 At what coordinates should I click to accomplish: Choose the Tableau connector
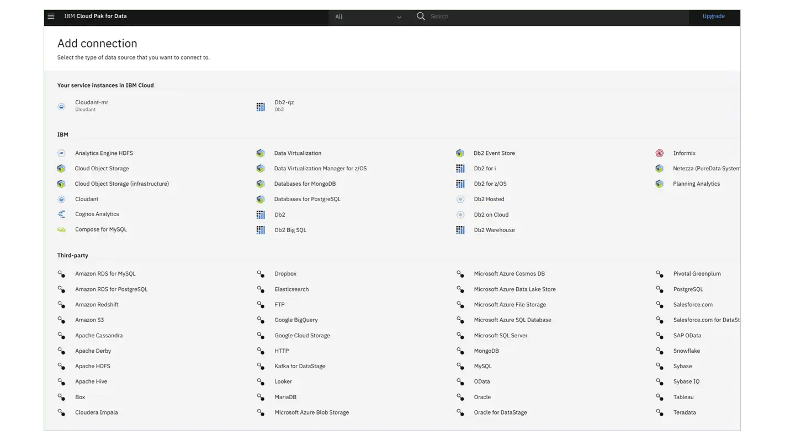pyautogui.click(x=683, y=397)
